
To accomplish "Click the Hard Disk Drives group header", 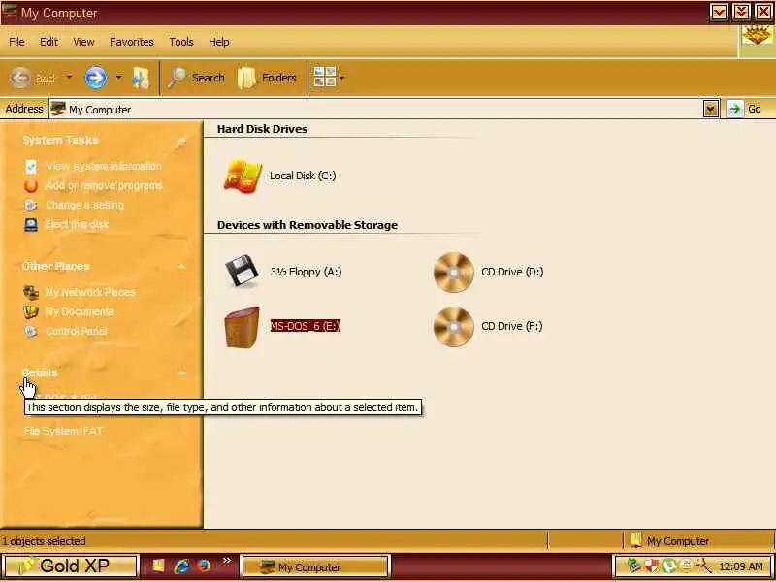I will point(262,129).
